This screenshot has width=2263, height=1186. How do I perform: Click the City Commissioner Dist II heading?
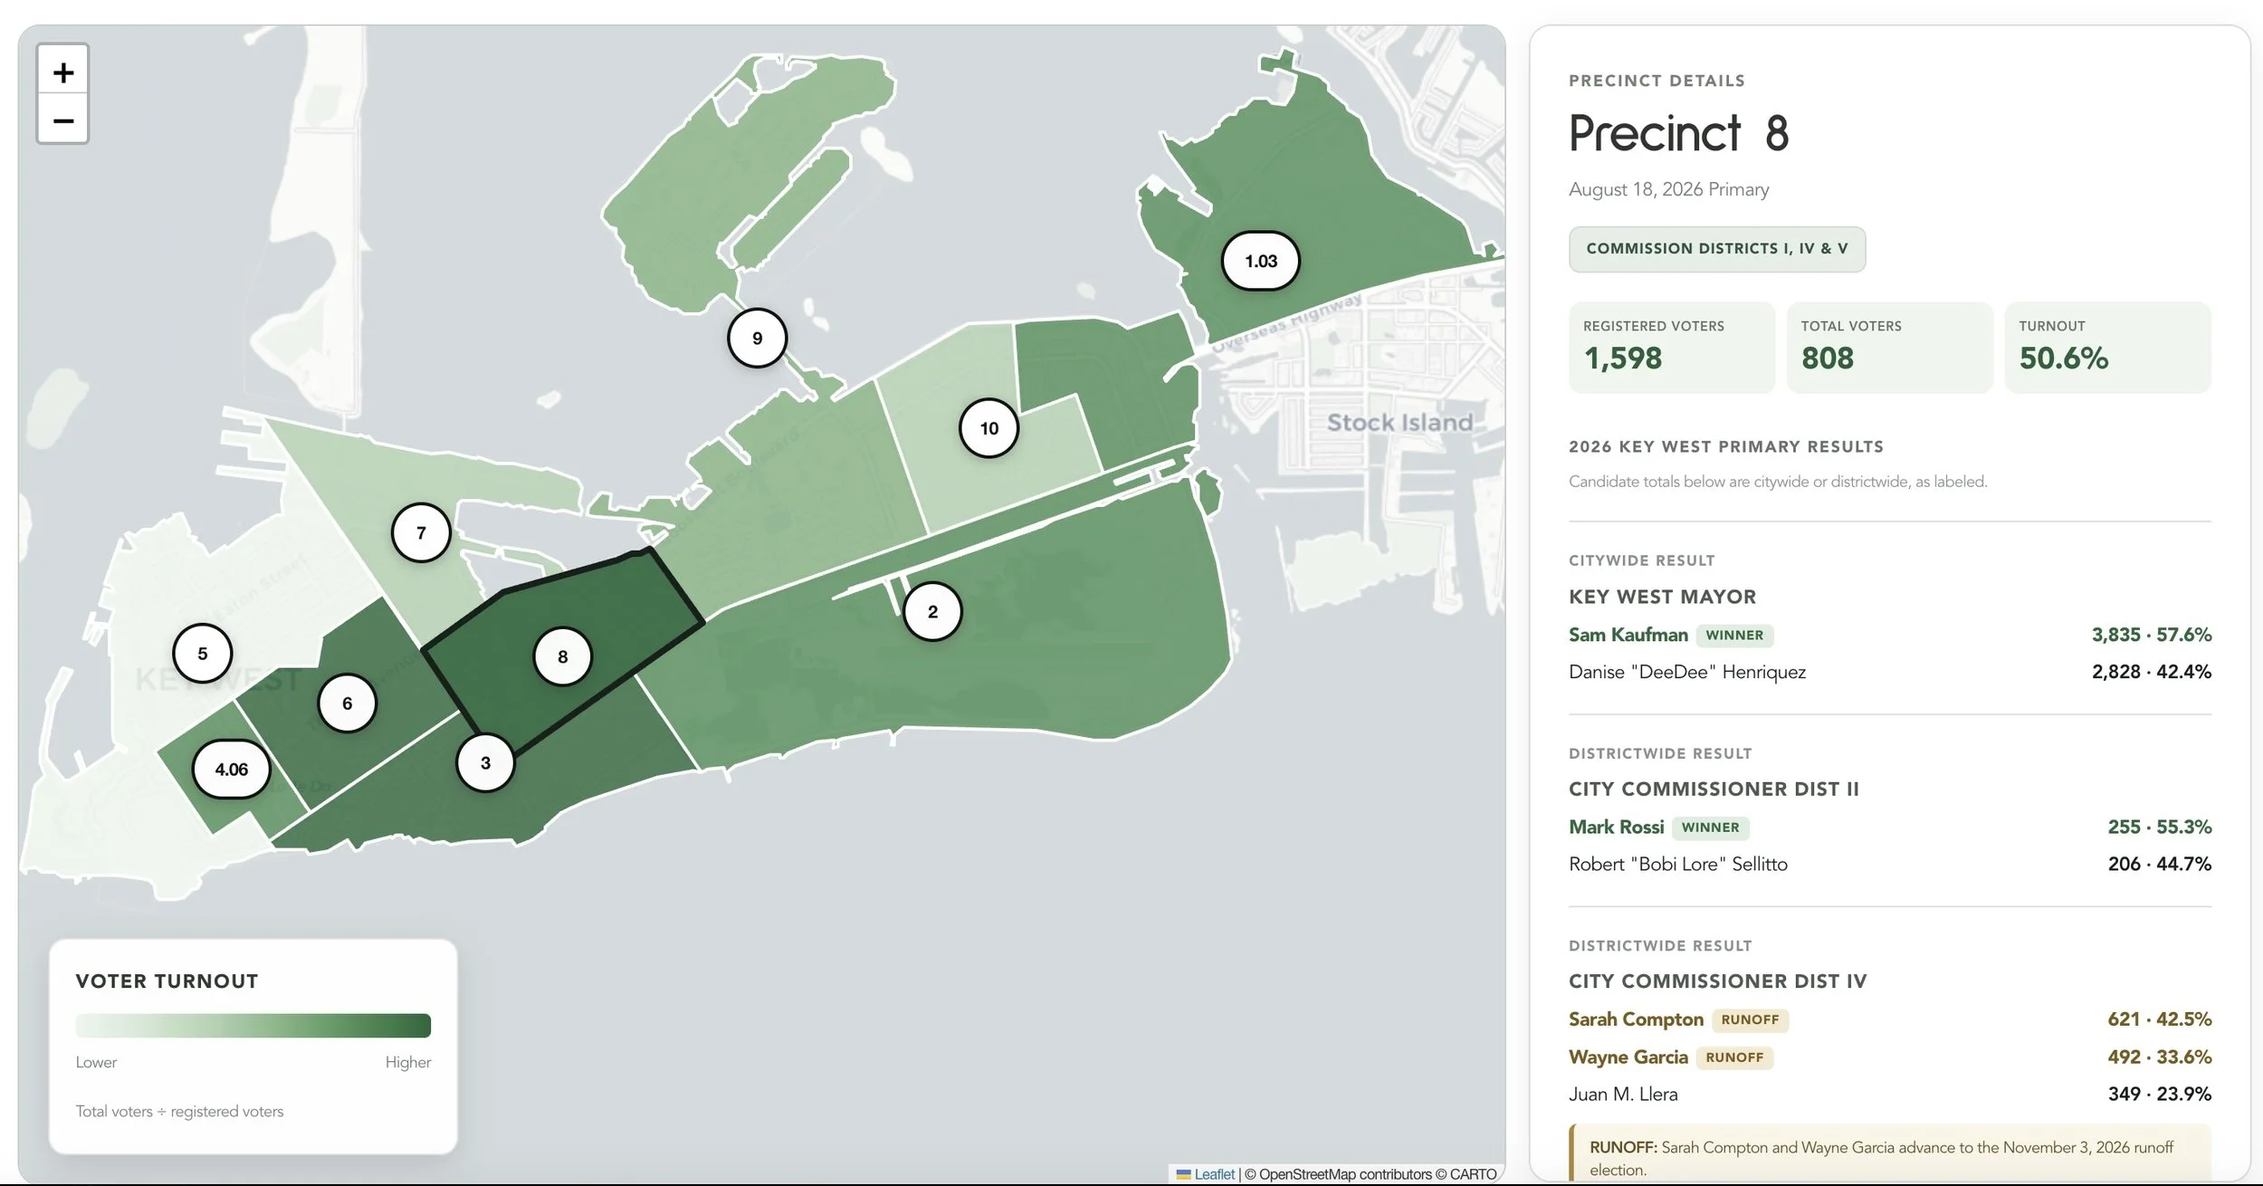point(1714,789)
